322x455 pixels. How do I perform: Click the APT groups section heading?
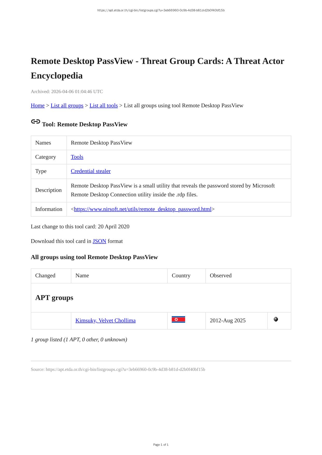point(54,298)
